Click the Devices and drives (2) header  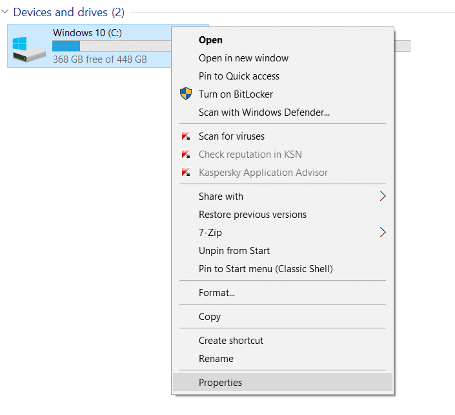click(69, 12)
